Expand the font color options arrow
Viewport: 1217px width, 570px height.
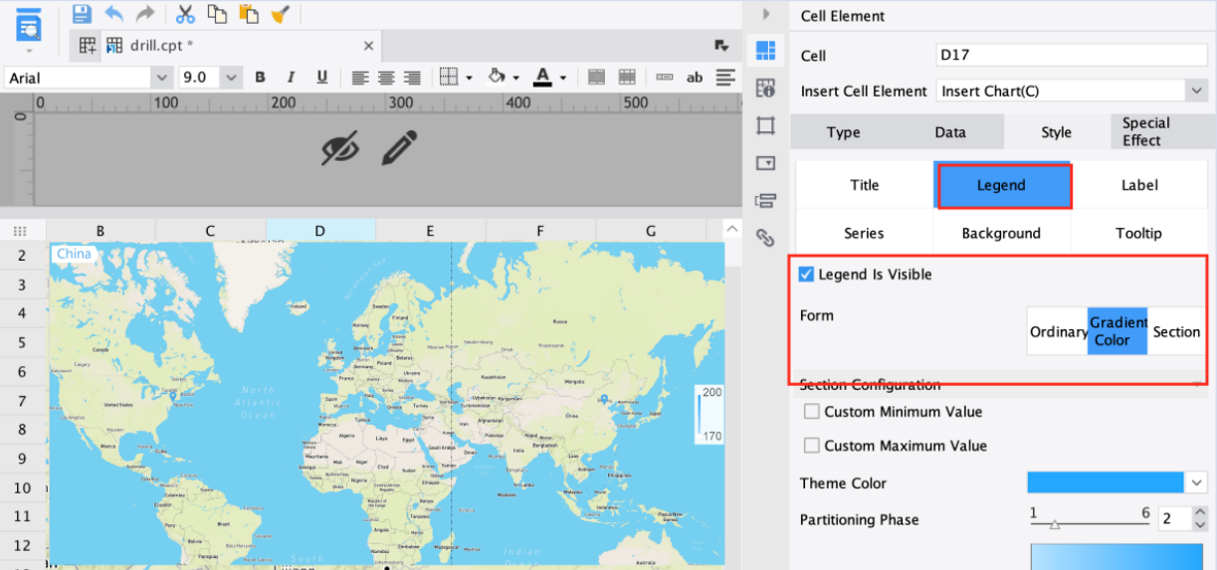(563, 78)
